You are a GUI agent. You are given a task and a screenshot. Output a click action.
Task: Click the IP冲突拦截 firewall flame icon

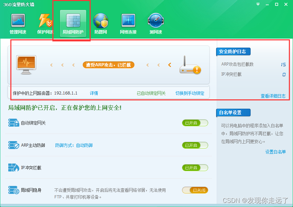pos(14,168)
